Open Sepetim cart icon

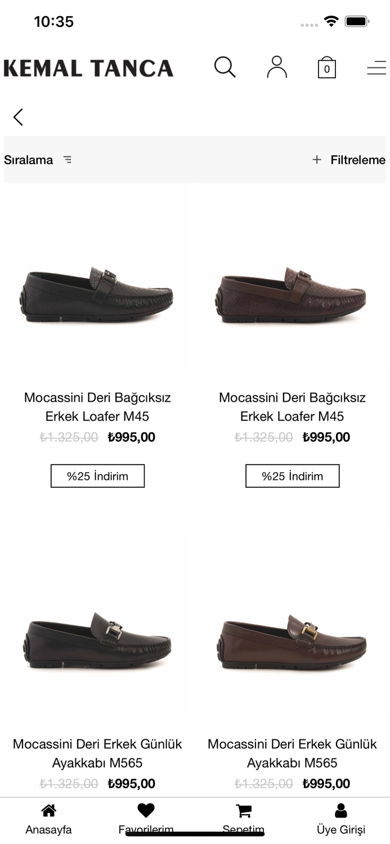[x=244, y=811]
